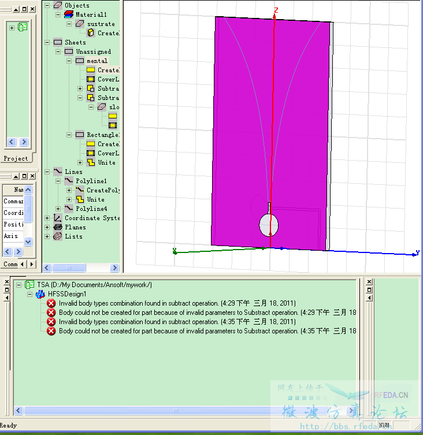Click the Coordi property row
423x435 pixels.
click(x=13, y=213)
